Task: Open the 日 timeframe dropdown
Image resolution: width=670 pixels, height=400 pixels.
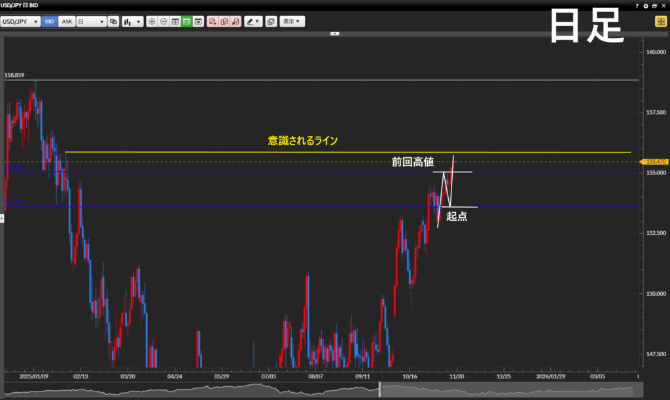Action: 91,22
